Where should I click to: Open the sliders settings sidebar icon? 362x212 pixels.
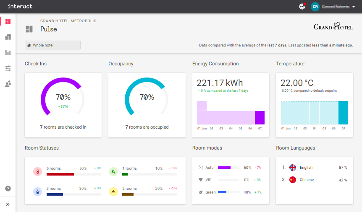point(8,68)
